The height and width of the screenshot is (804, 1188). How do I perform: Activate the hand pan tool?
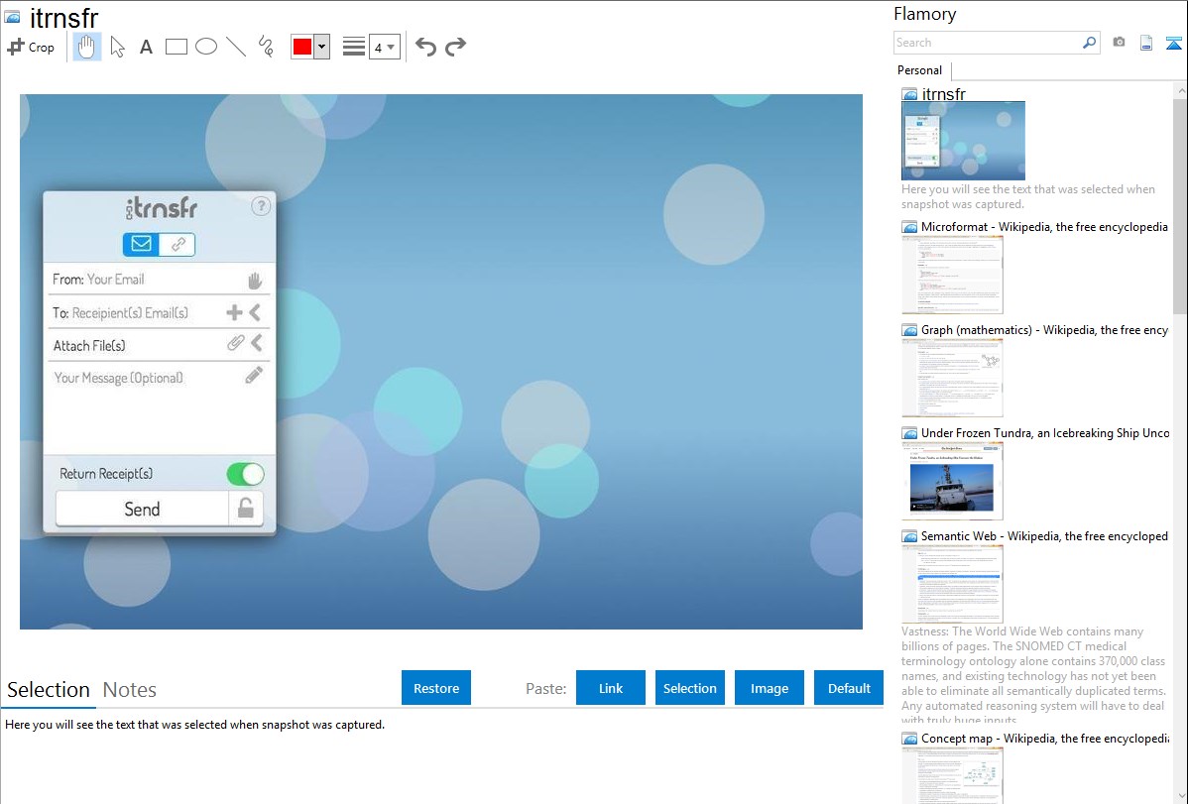(x=86, y=47)
